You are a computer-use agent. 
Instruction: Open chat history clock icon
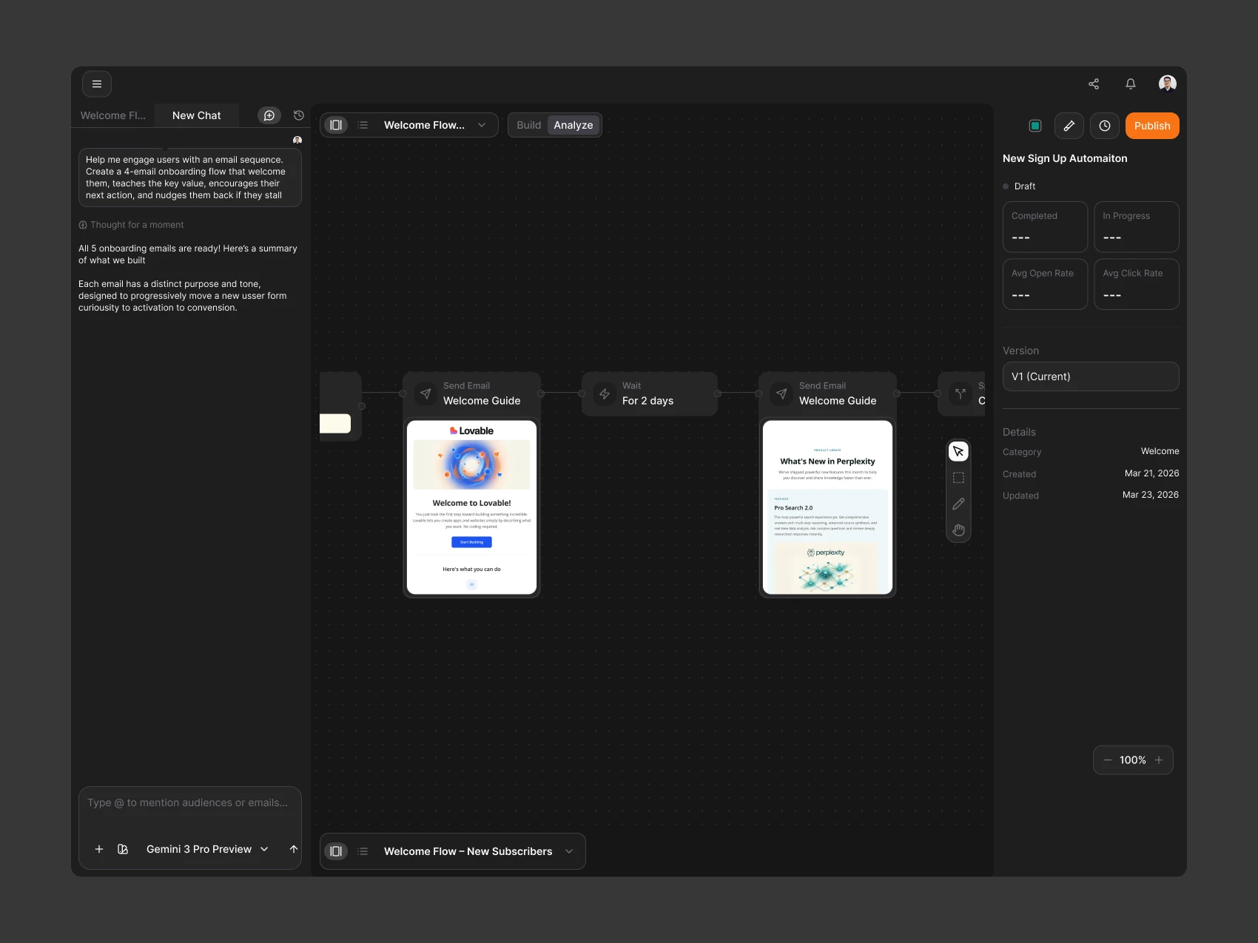click(x=299, y=115)
